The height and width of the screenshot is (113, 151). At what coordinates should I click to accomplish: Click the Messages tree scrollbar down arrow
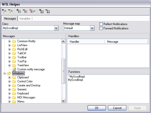pyautogui.click(x=63, y=101)
